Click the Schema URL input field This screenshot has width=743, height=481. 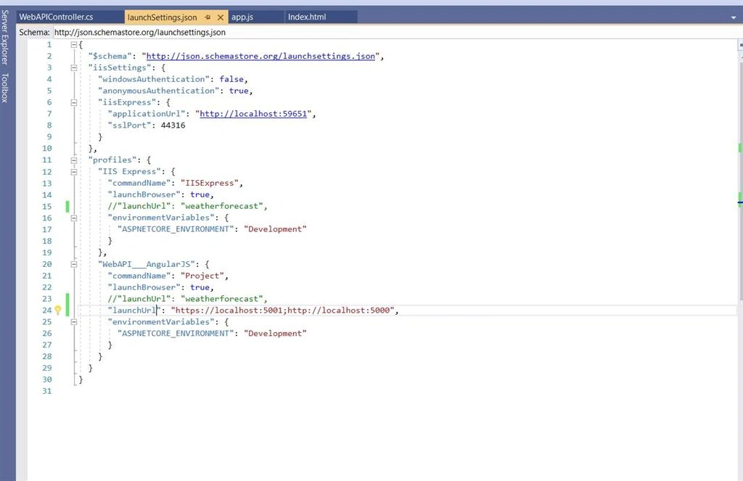[395, 32]
